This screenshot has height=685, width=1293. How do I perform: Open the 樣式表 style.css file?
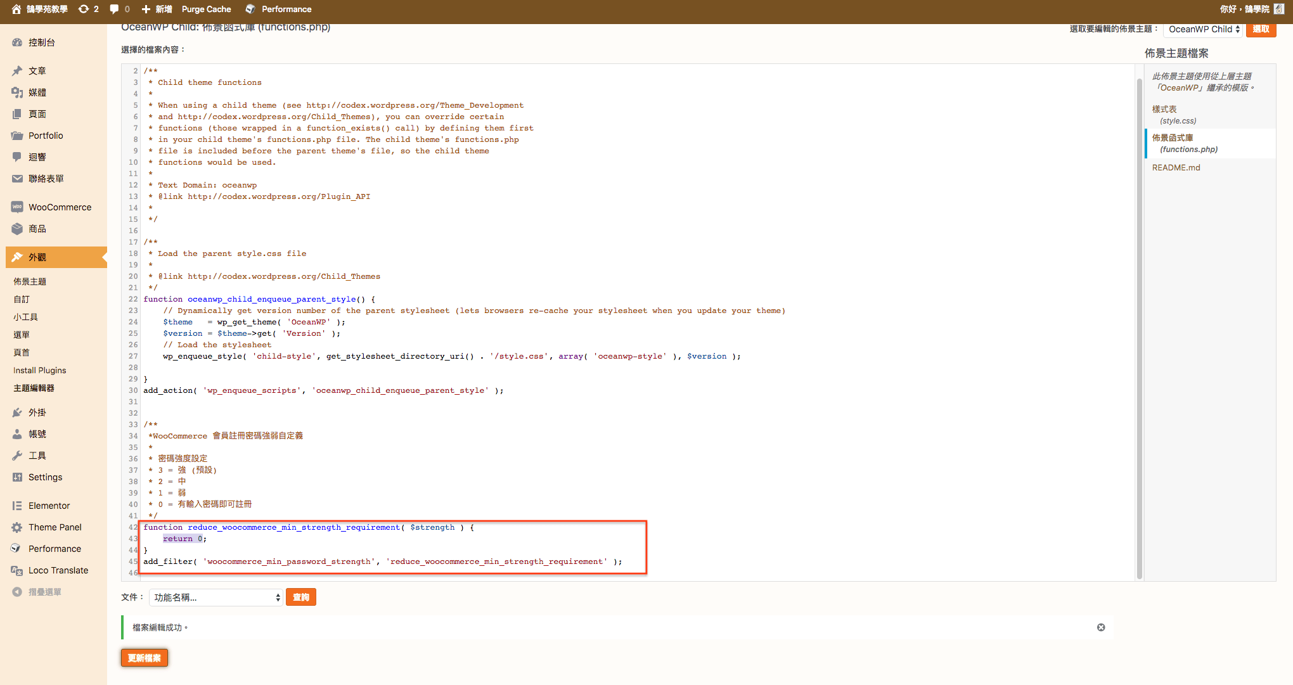coord(1174,115)
